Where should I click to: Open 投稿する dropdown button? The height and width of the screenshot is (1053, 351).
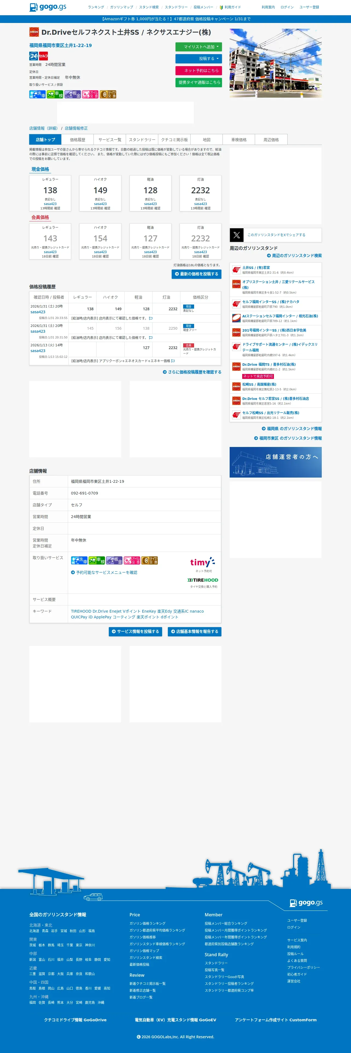click(198, 58)
